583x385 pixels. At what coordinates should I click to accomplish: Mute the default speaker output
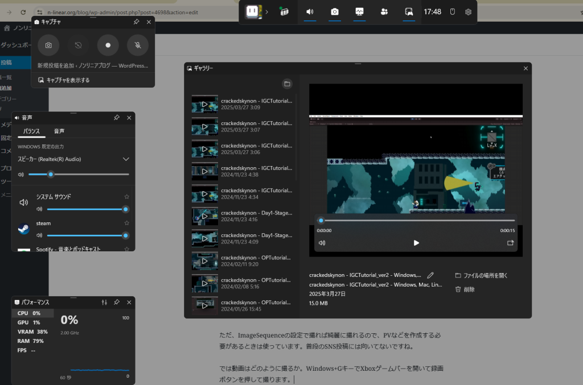pos(21,175)
